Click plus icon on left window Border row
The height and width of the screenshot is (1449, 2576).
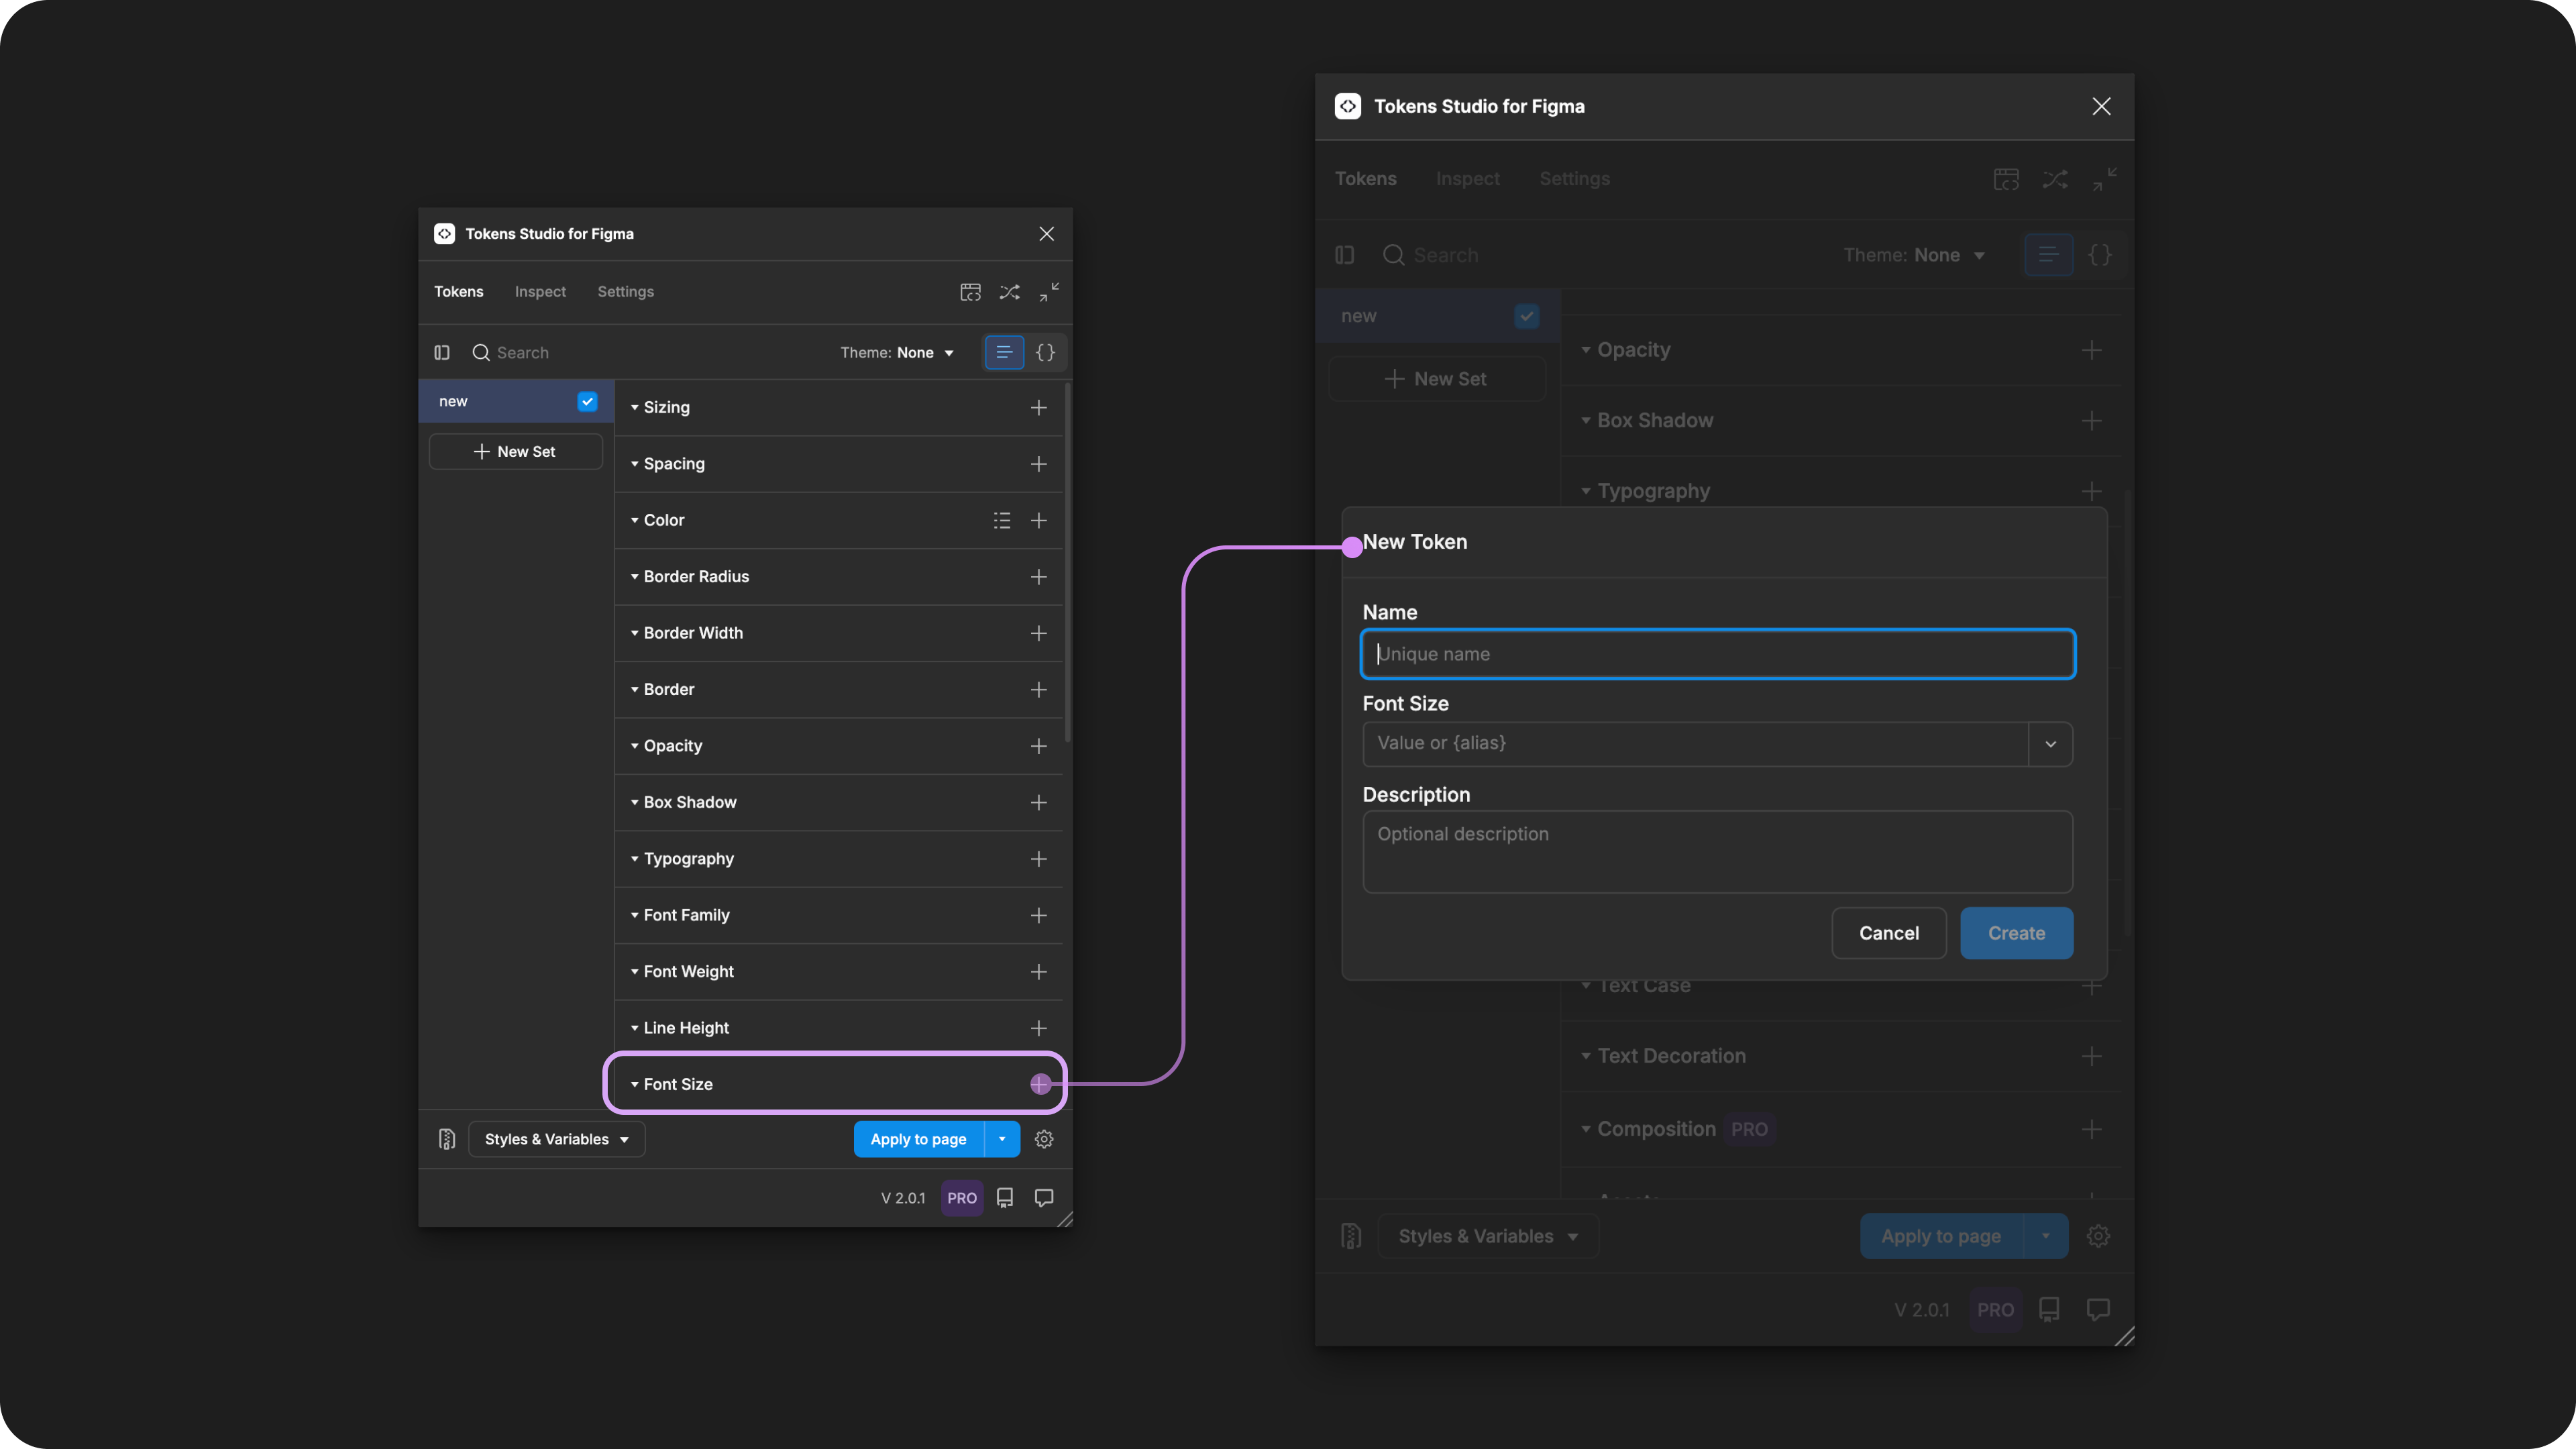pyautogui.click(x=1038, y=690)
